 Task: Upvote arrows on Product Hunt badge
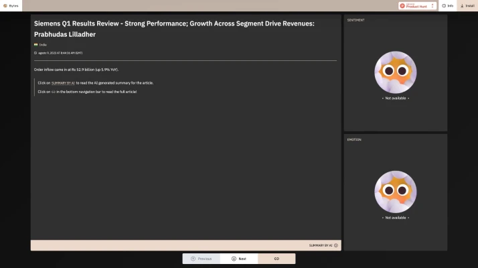pyautogui.click(x=432, y=6)
